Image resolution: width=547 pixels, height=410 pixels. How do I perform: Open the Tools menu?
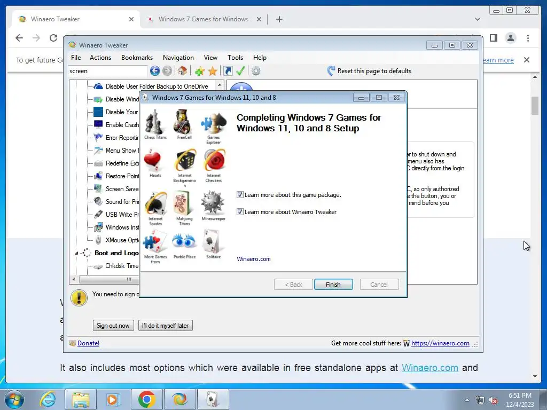[x=235, y=58]
